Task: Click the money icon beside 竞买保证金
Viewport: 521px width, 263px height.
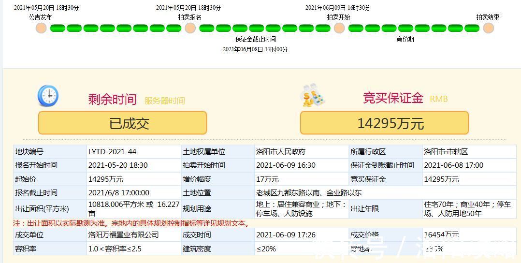Action: pos(314,96)
